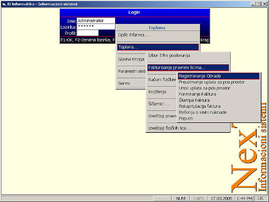Focus the Lozinka password field

click(x=96, y=27)
